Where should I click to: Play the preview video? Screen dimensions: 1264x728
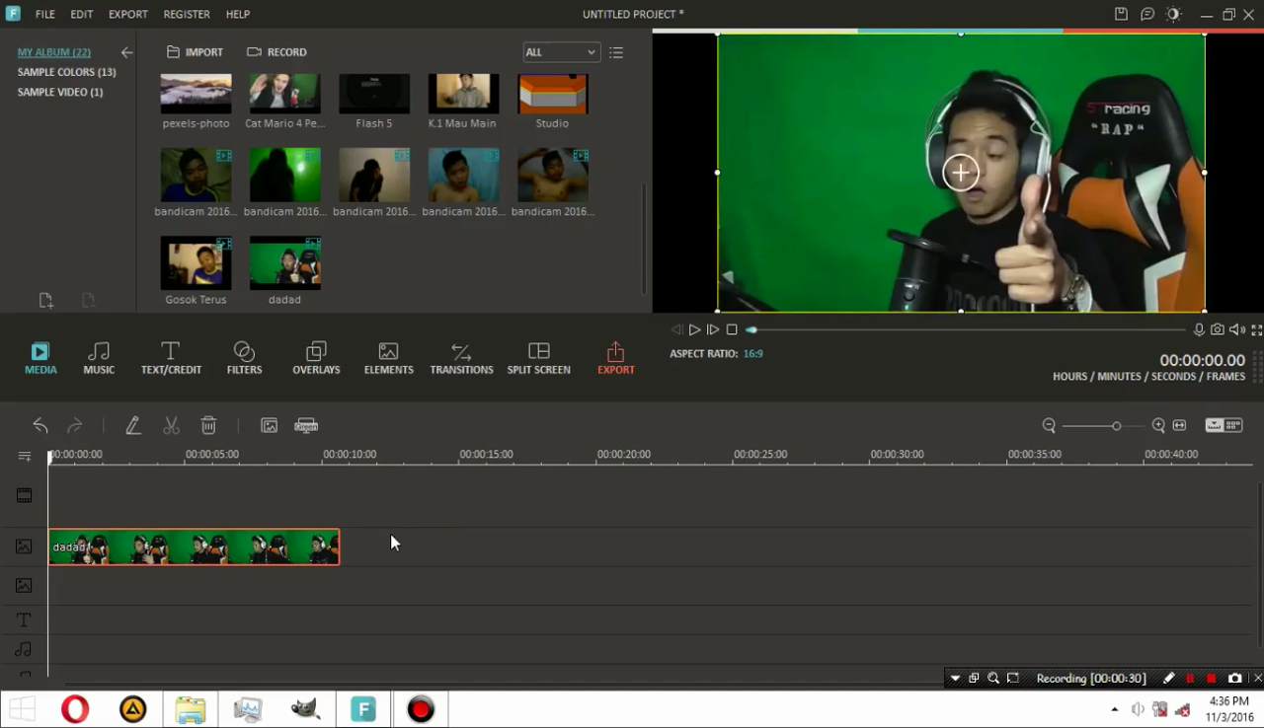694,329
